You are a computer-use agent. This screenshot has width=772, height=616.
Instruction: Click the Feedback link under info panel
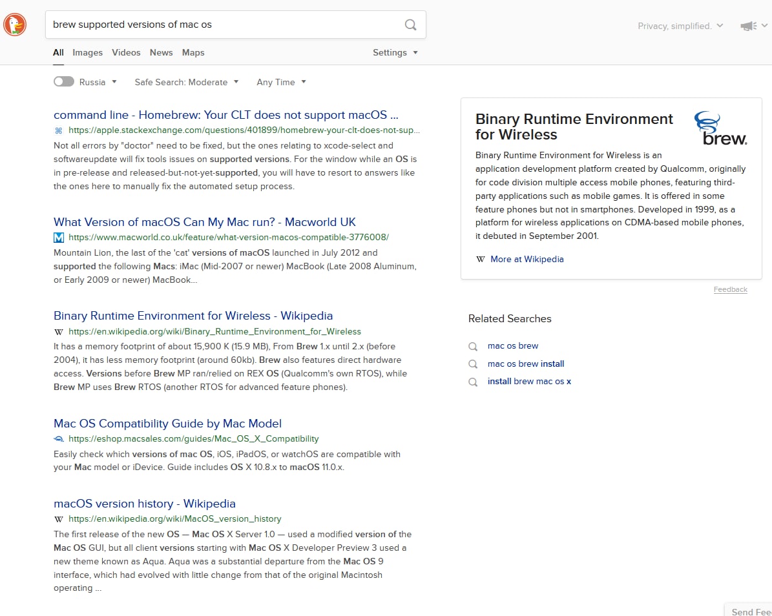[730, 289]
